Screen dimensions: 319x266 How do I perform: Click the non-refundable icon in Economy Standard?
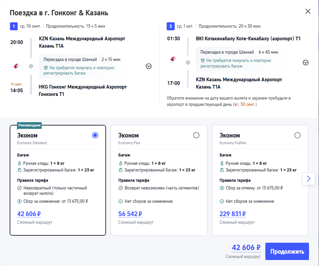(20, 188)
